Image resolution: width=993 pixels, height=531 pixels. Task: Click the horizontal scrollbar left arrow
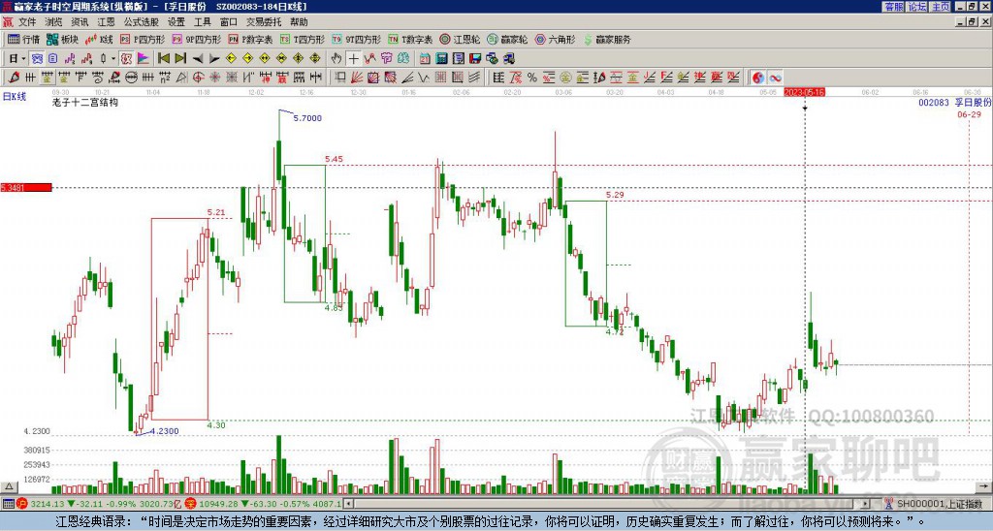(x=348, y=504)
